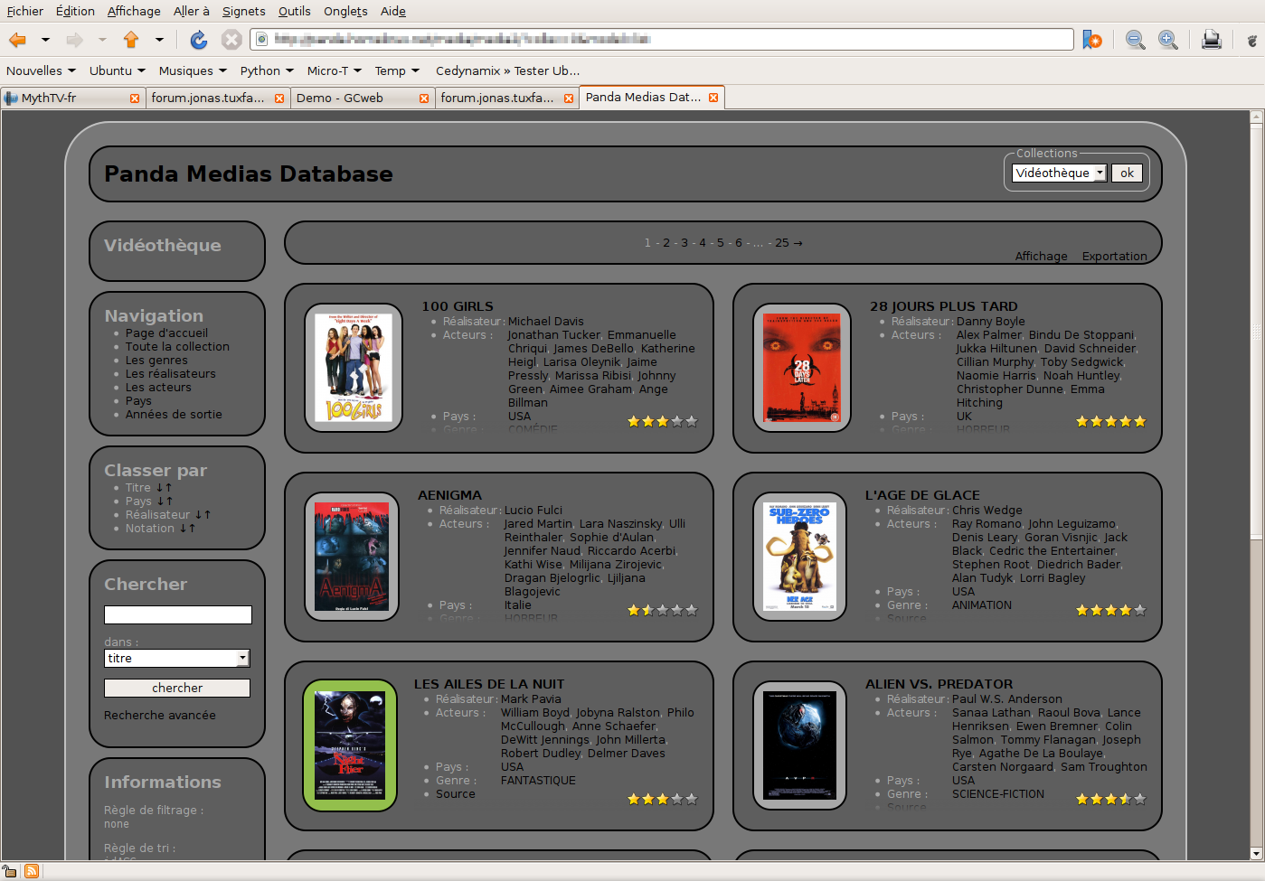This screenshot has width=1265, height=881.
Task: Expand the Python bookmarks folder
Action: coord(267,71)
